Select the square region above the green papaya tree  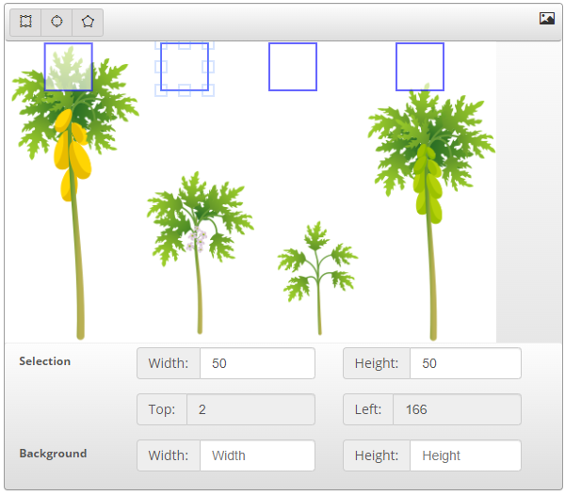tap(420, 67)
